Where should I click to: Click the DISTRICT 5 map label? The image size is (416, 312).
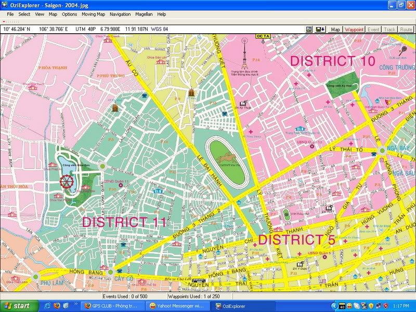pos(296,240)
